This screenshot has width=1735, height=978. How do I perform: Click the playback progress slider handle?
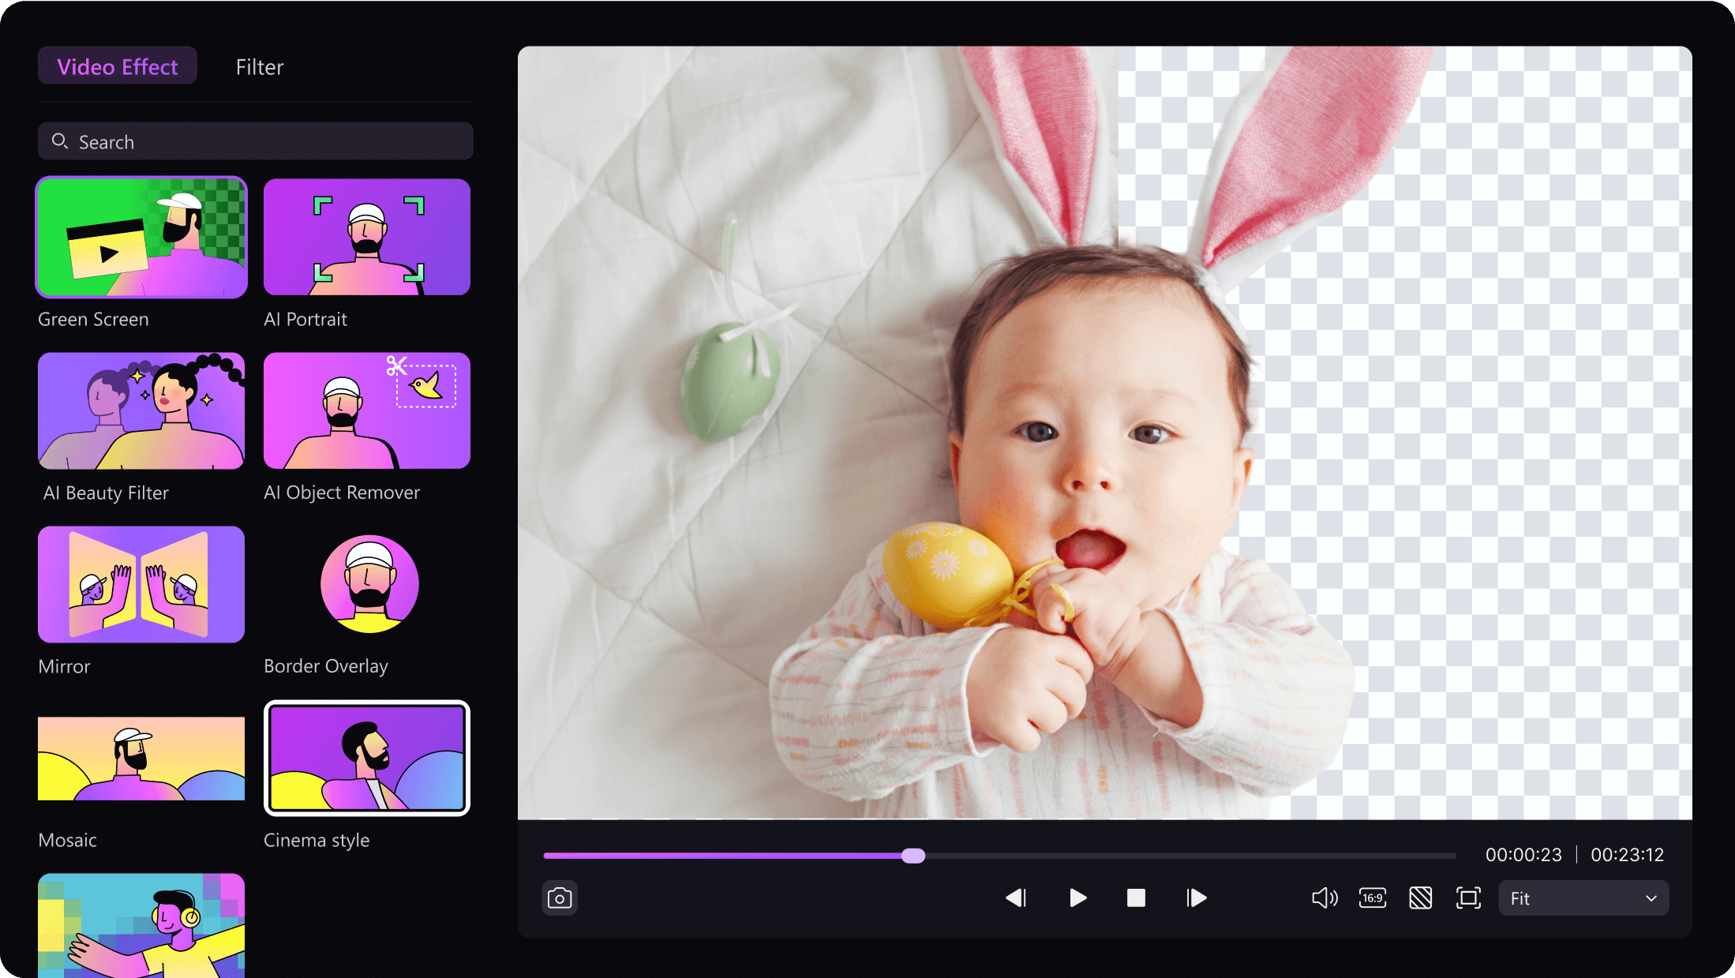[x=913, y=856]
